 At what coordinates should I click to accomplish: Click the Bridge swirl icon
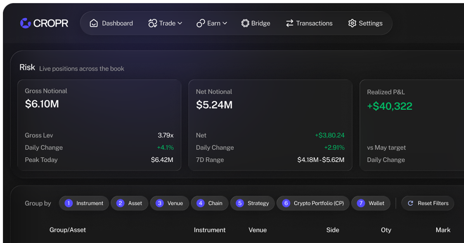click(x=245, y=23)
